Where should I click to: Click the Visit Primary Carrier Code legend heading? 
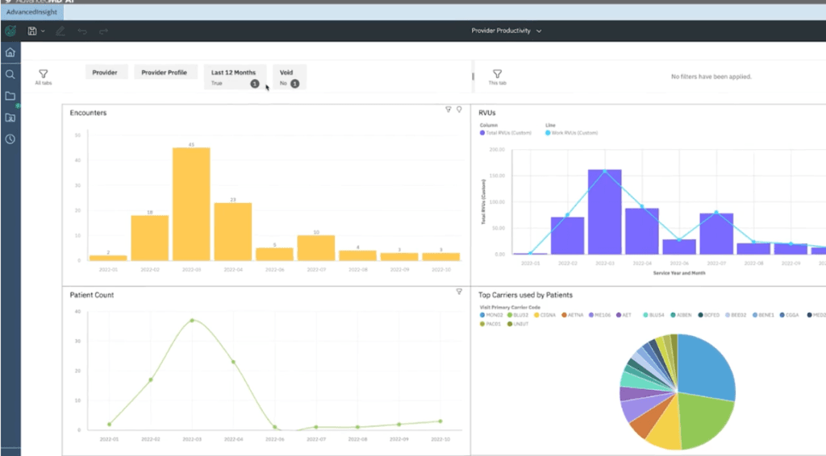click(510, 307)
